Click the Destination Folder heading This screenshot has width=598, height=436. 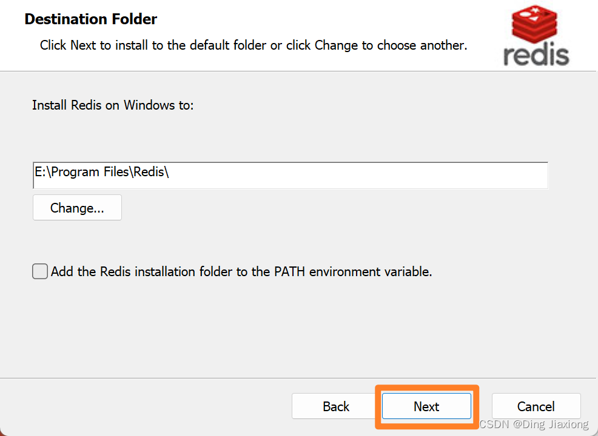[91, 19]
